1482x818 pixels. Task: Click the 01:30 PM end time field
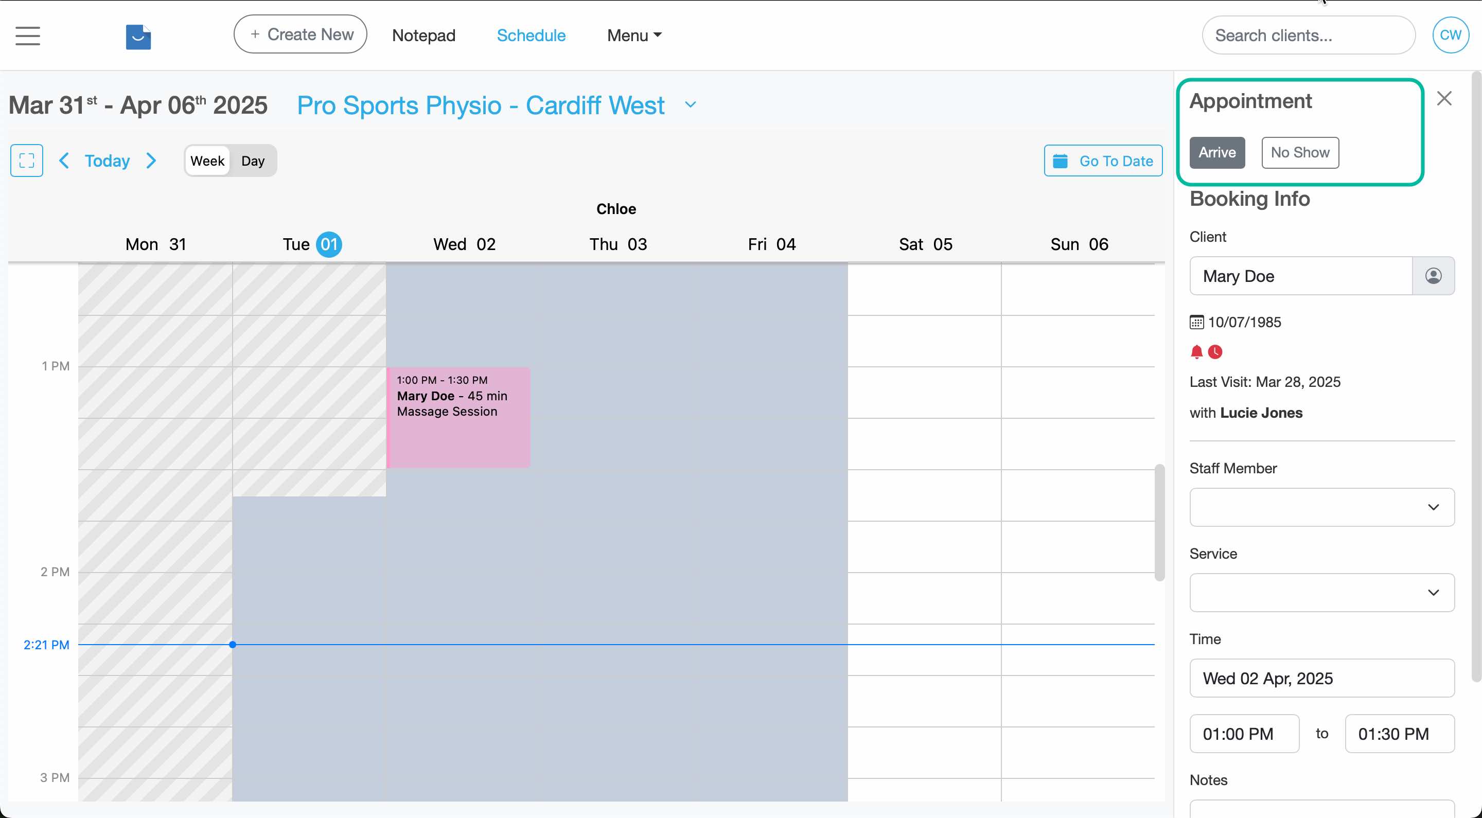(x=1399, y=734)
